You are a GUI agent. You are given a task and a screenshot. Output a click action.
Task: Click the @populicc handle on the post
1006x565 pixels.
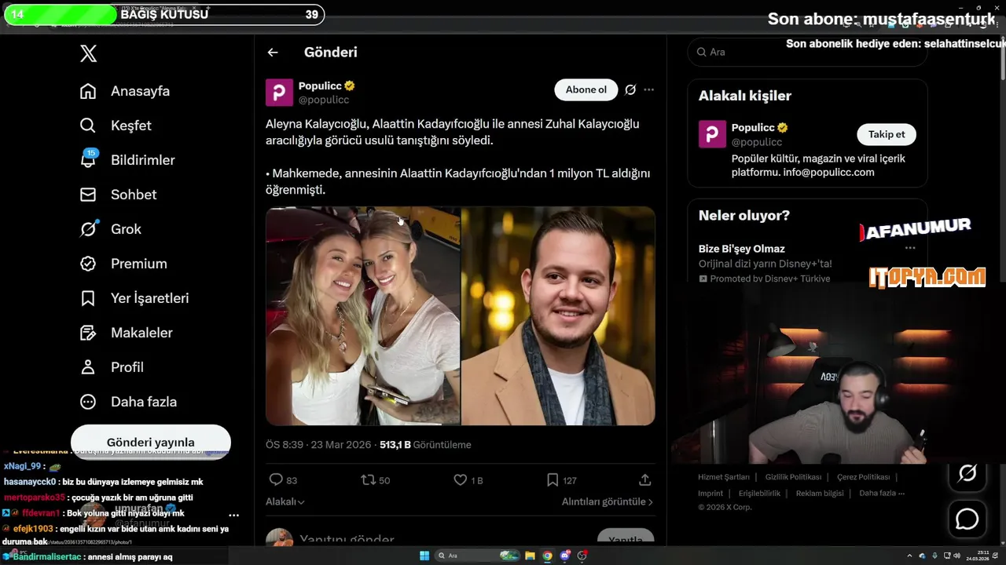click(x=324, y=100)
